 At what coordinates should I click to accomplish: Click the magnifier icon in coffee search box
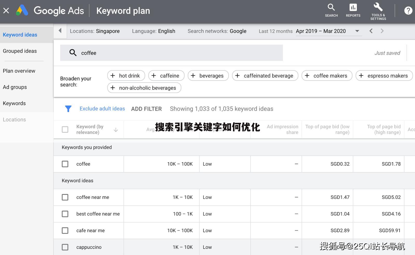(x=73, y=53)
